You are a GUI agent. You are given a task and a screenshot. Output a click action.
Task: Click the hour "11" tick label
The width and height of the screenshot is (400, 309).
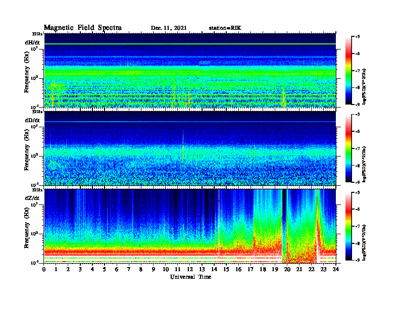(x=178, y=270)
